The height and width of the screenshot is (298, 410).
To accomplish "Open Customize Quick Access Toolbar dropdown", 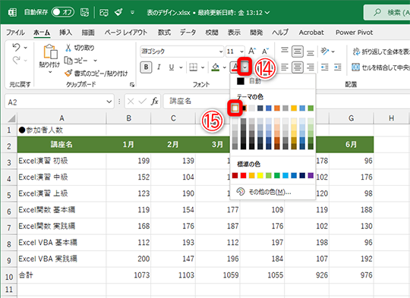I will [x=133, y=12].
